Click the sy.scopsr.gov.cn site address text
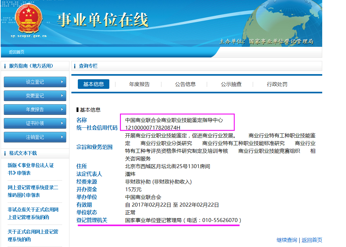Image resolution: width=346 pixels, height=247 pixels. pyautogui.click(x=29, y=36)
